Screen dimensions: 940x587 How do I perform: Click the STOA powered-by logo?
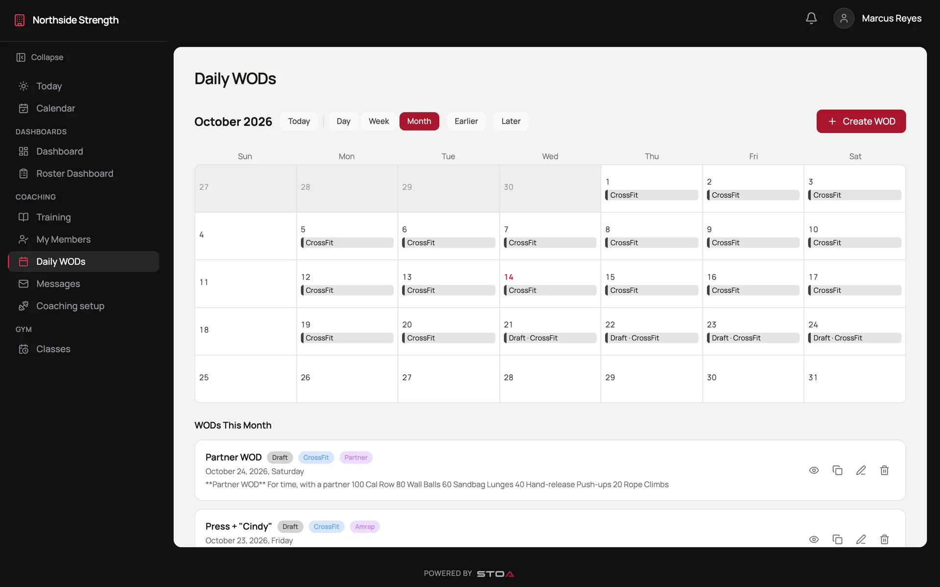pos(495,574)
